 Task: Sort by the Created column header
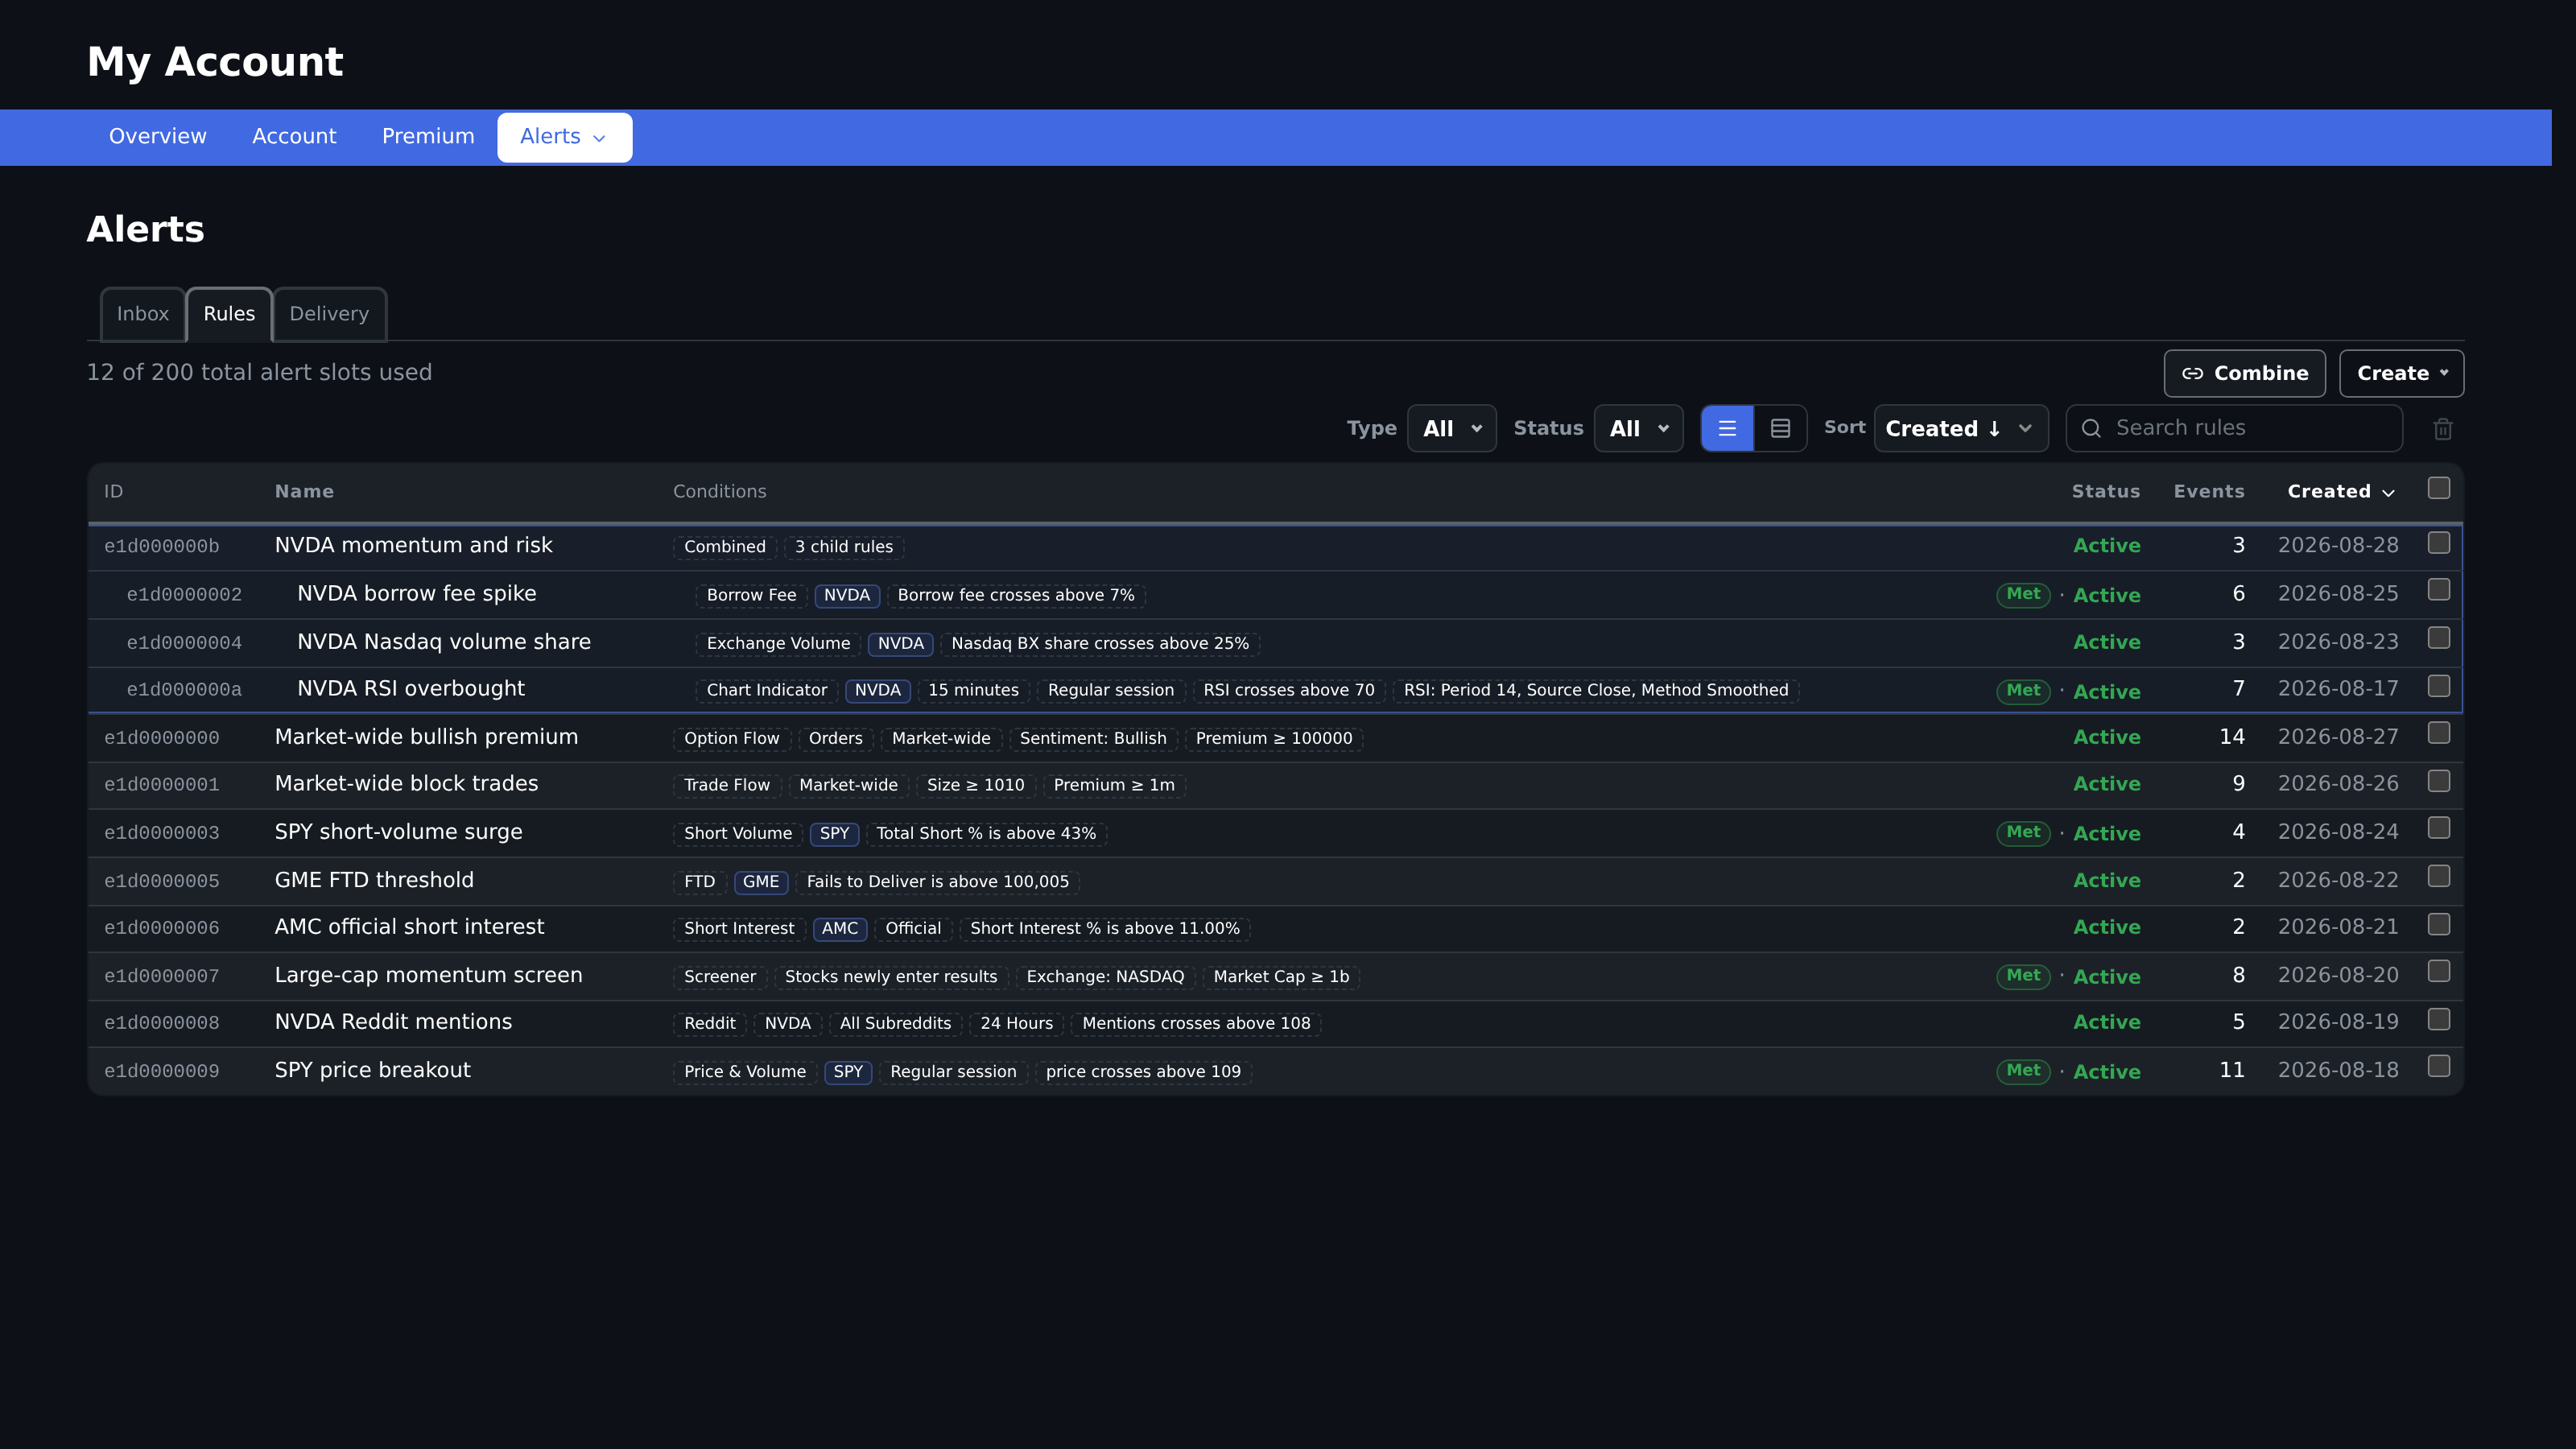point(2341,491)
